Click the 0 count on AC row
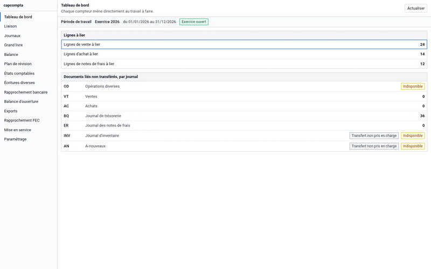This screenshot has width=431, height=269. click(x=423, y=106)
